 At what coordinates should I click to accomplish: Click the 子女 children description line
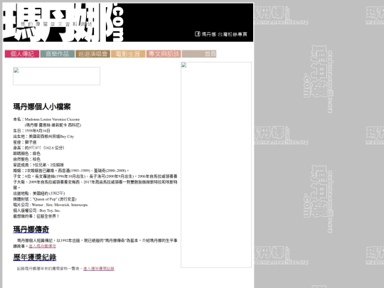tap(95, 182)
